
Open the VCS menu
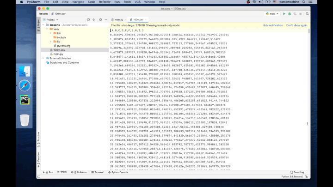[x=138, y=2]
